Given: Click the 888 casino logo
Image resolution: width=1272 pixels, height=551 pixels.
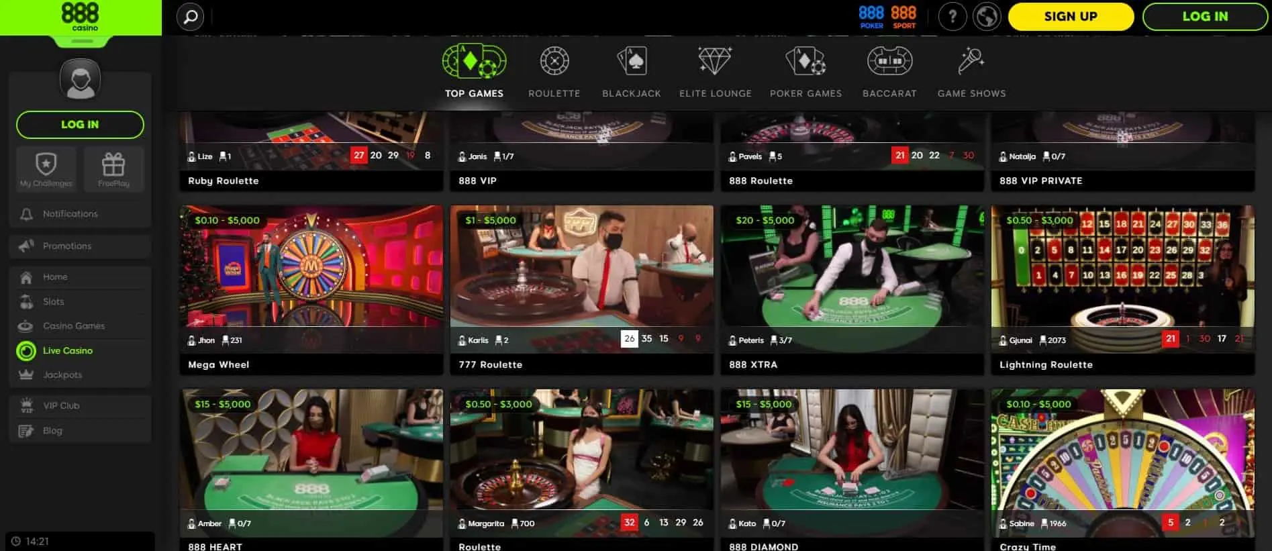Looking at the screenshot, I should (80, 17).
